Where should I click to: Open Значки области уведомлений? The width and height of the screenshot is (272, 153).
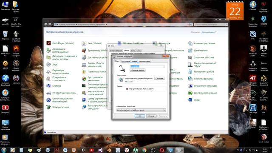point(93,65)
